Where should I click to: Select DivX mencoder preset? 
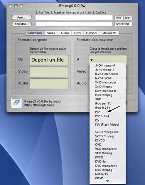click(108, 91)
